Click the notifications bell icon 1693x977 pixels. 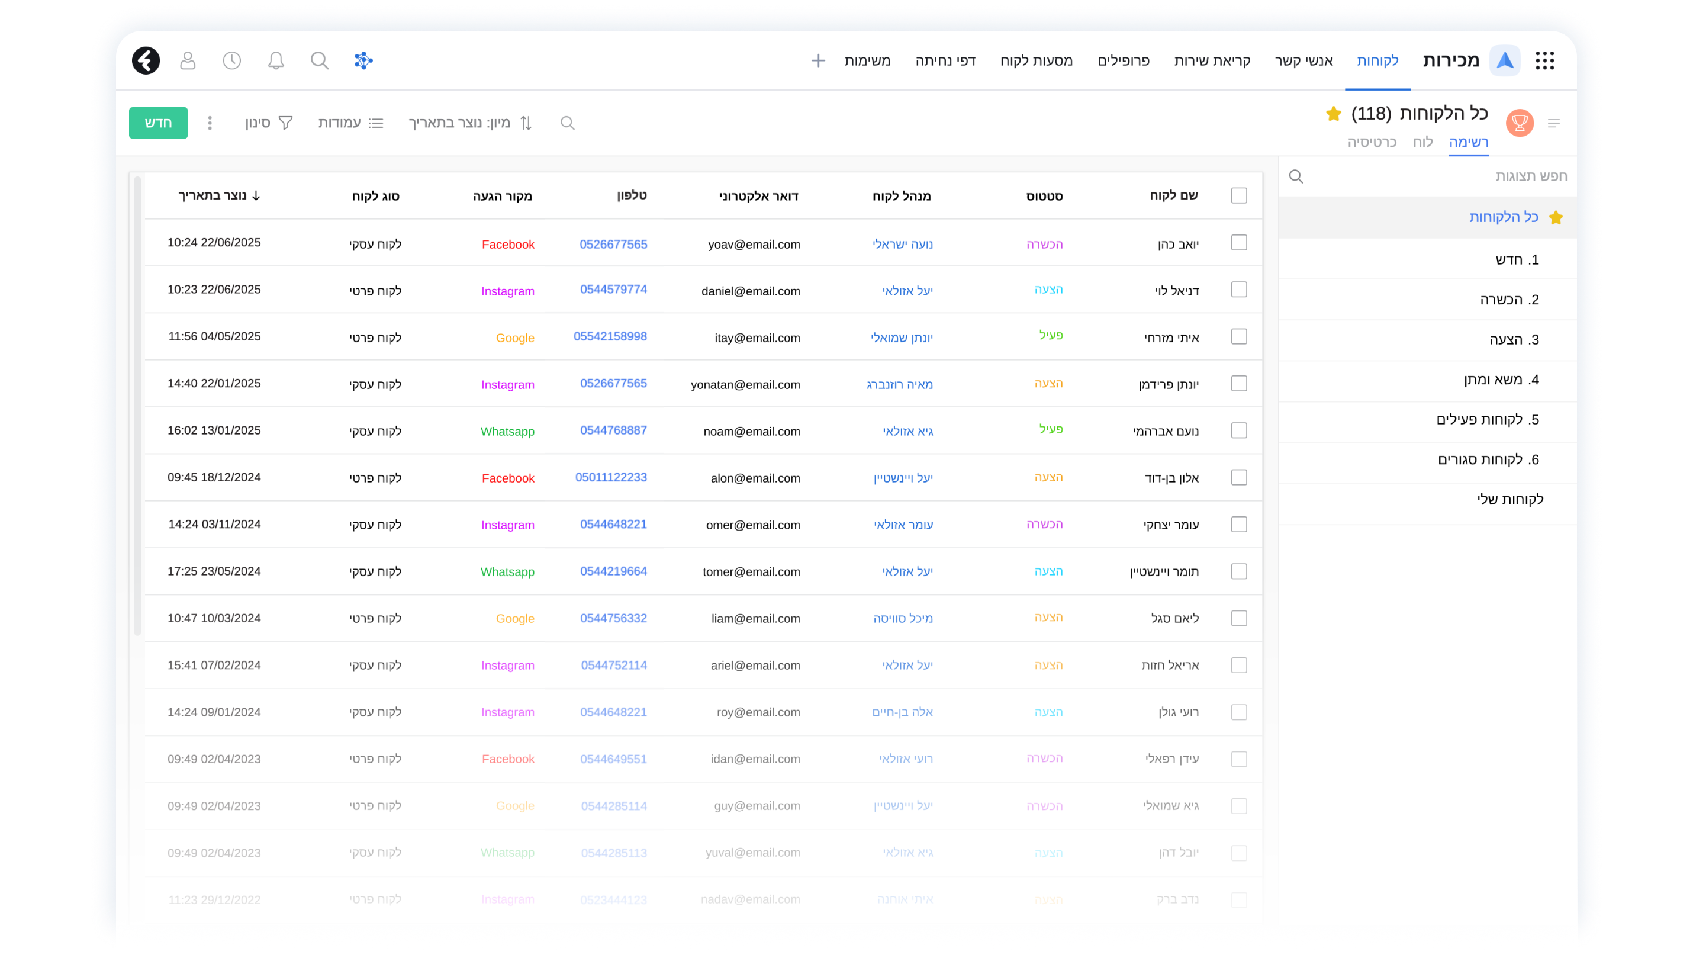[x=276, y=60]
